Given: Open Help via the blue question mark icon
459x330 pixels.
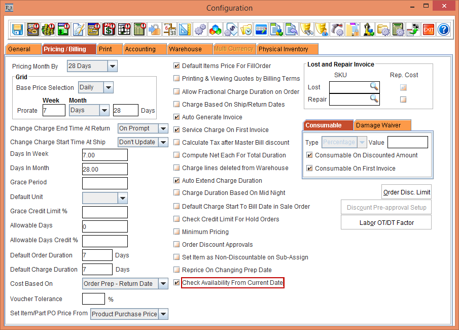Looking at the screenshot, I should pos(444,29).
